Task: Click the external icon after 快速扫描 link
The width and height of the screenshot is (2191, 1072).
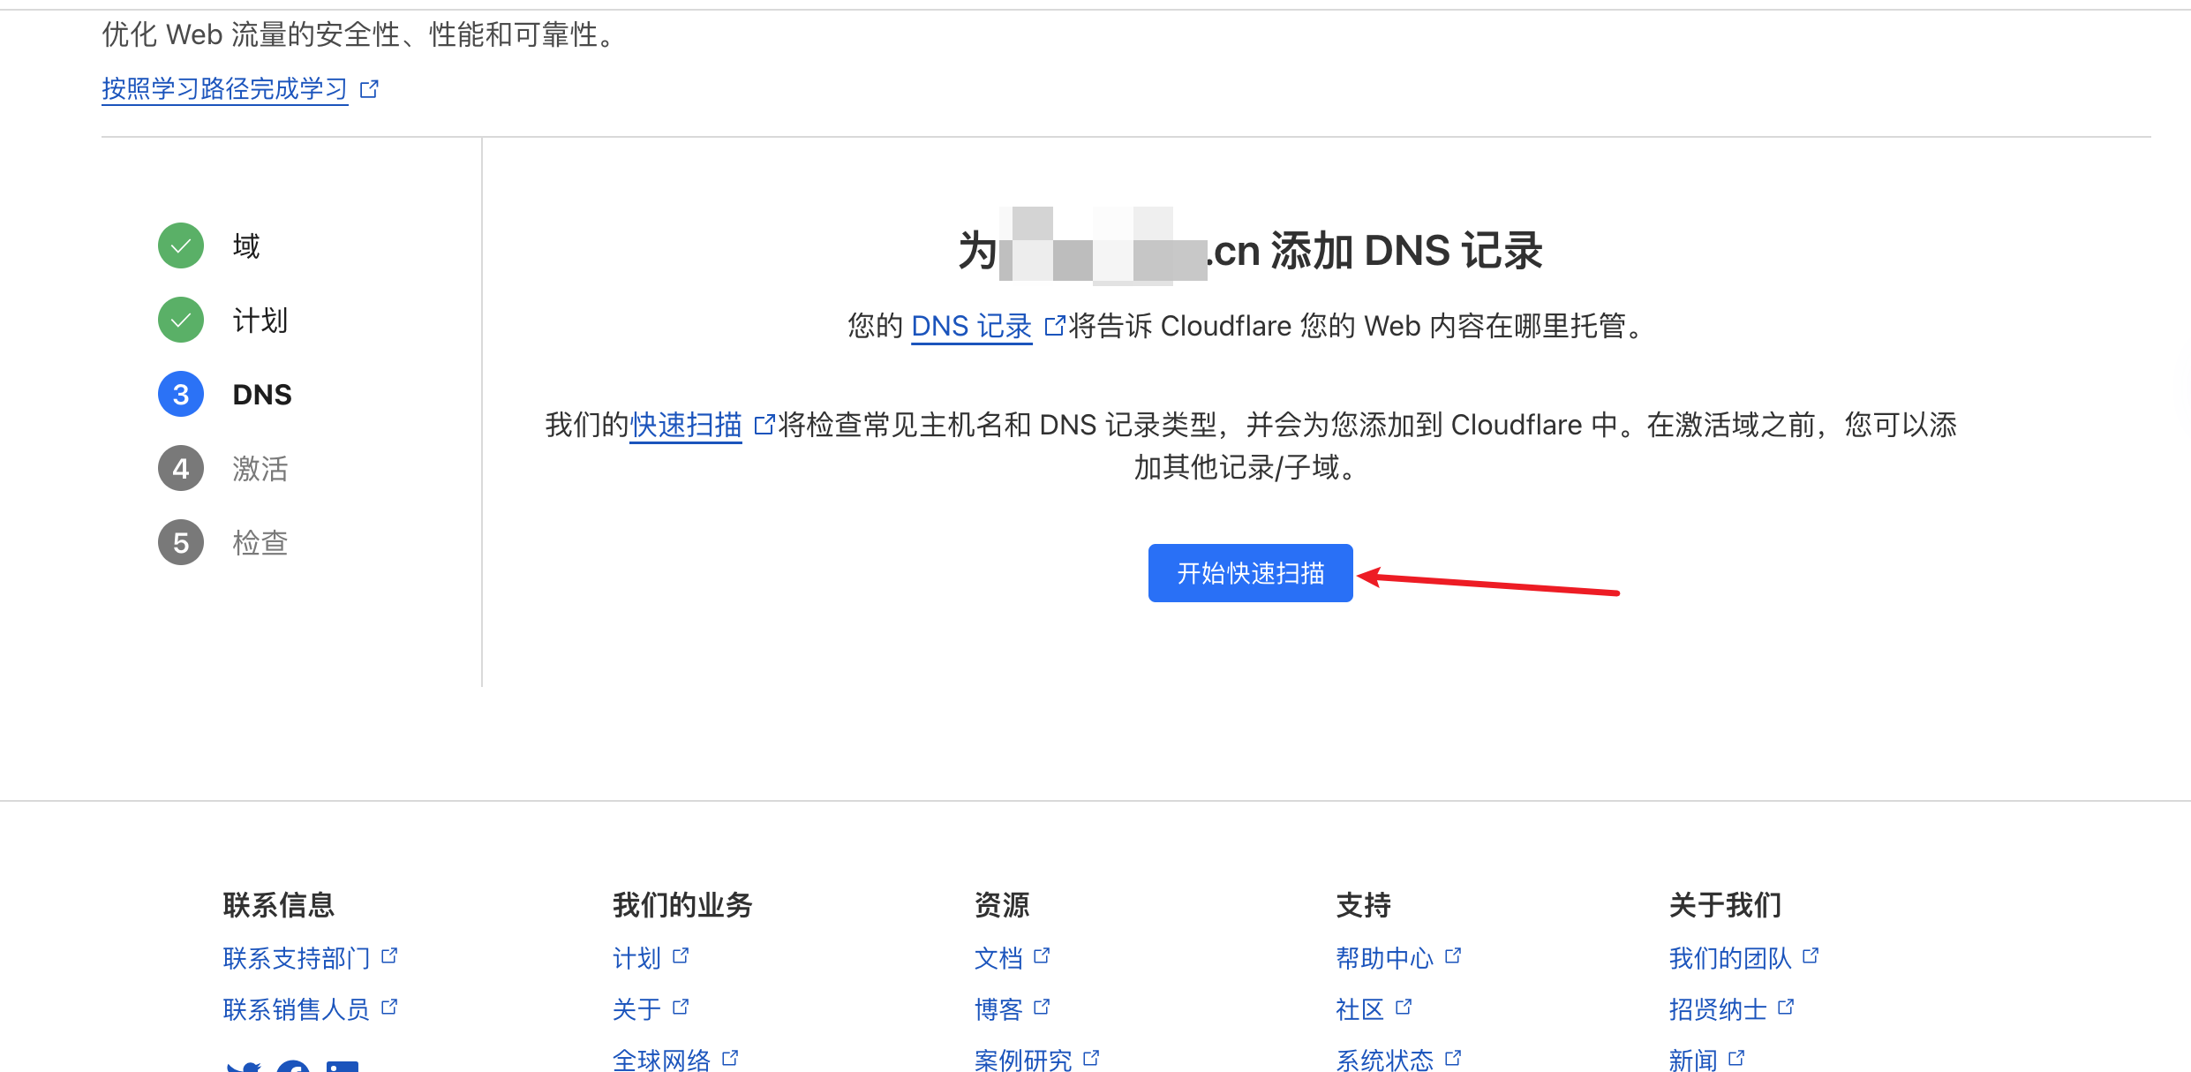Action: tap(764, 425)
